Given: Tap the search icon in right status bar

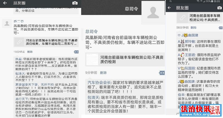Looking at the screenshot, I should point(171,1).
